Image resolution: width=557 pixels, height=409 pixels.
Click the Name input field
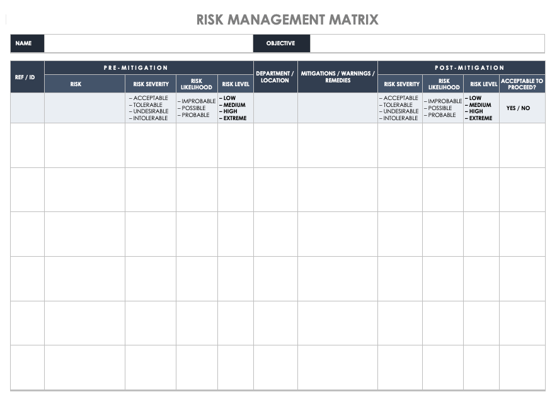(148, 43)
